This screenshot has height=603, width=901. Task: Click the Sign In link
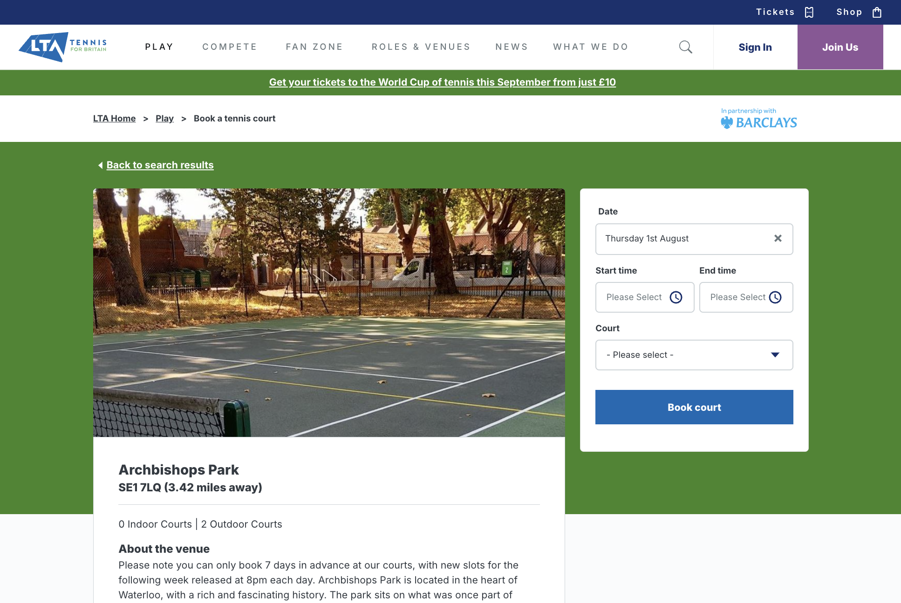[755, 47]
